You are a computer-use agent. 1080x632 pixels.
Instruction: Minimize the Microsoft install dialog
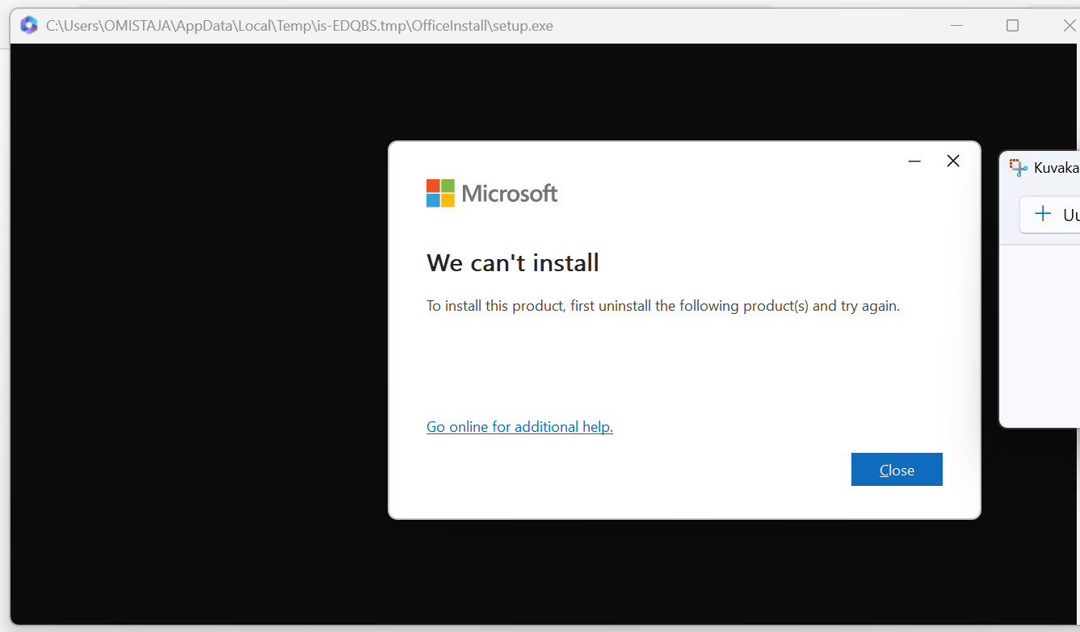point(914,161)
